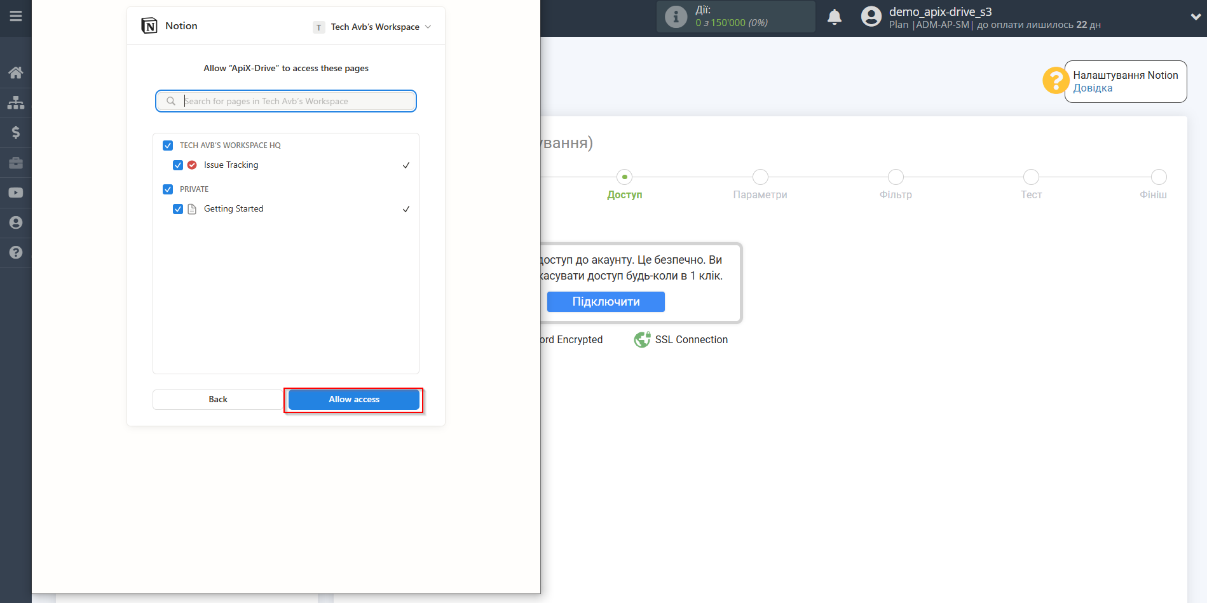
Task: Click the SSL Connection globe icon
Action: [x=643, y=339]
